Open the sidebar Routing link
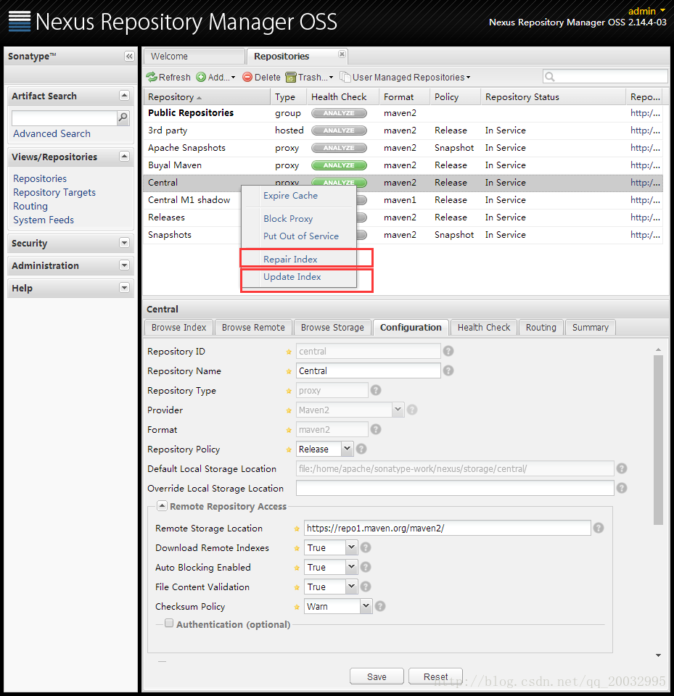This screenshot has height=696, width=674. 30,206
